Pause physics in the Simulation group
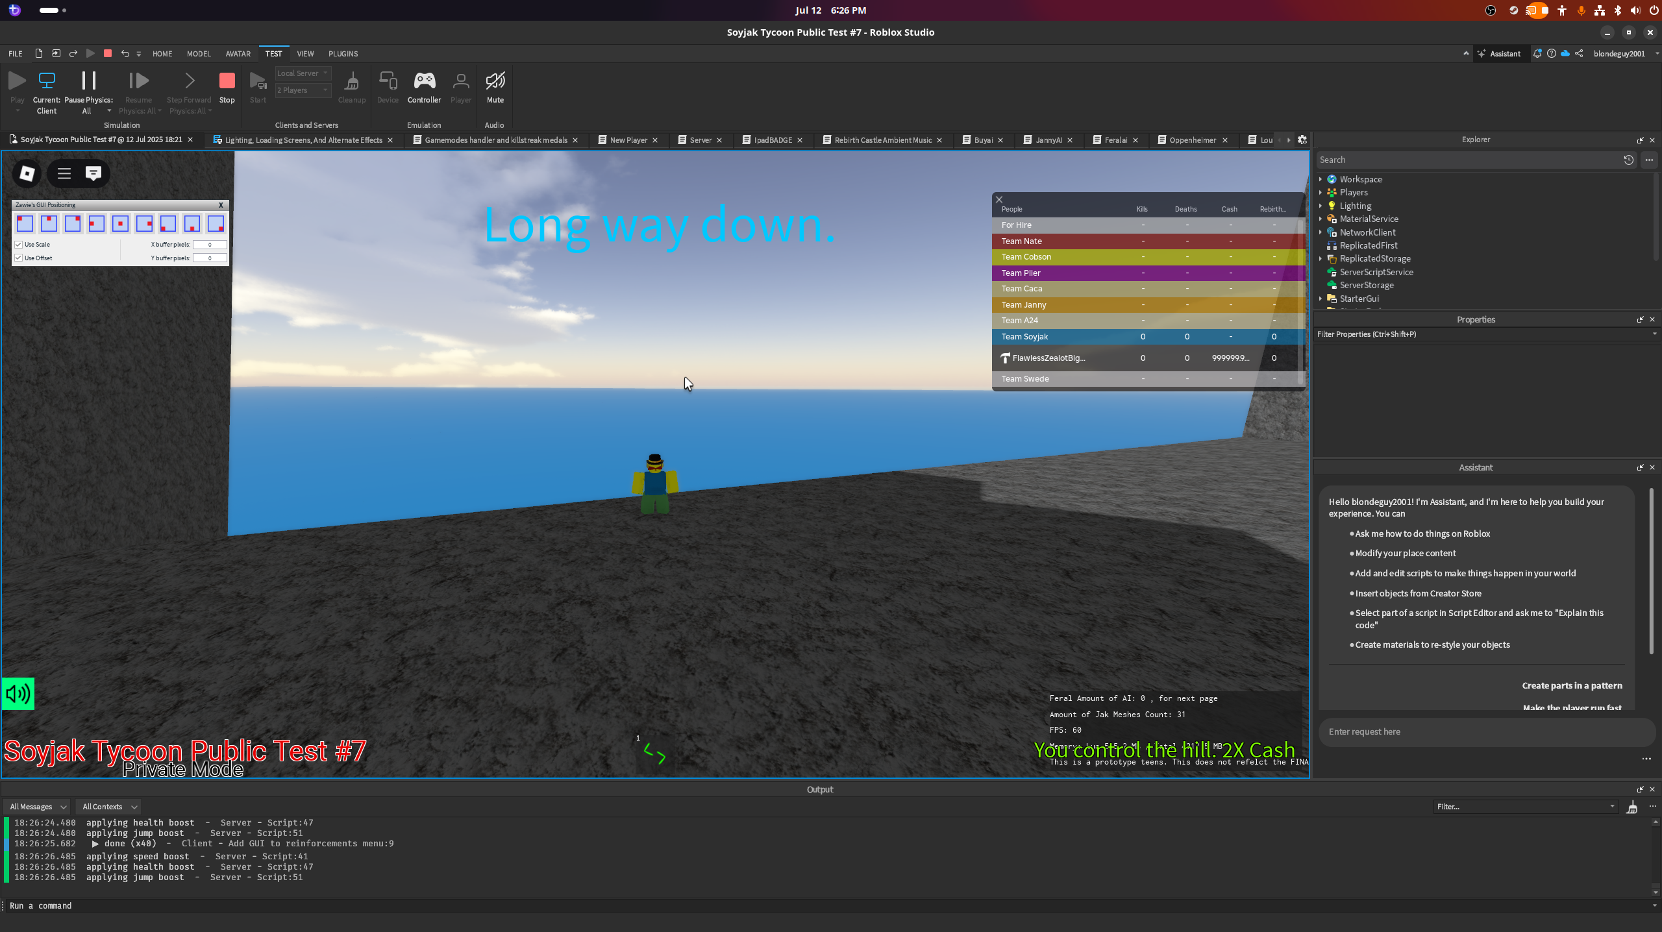The image size is (1662, 932). [x=88, y=87]
